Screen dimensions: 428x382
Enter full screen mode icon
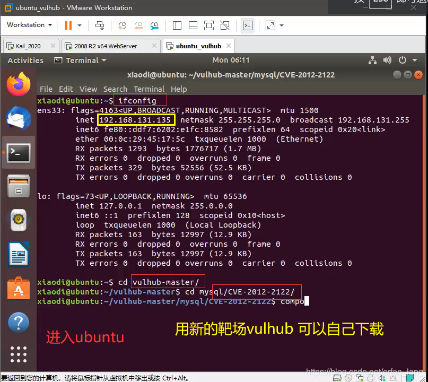point(209,25)
